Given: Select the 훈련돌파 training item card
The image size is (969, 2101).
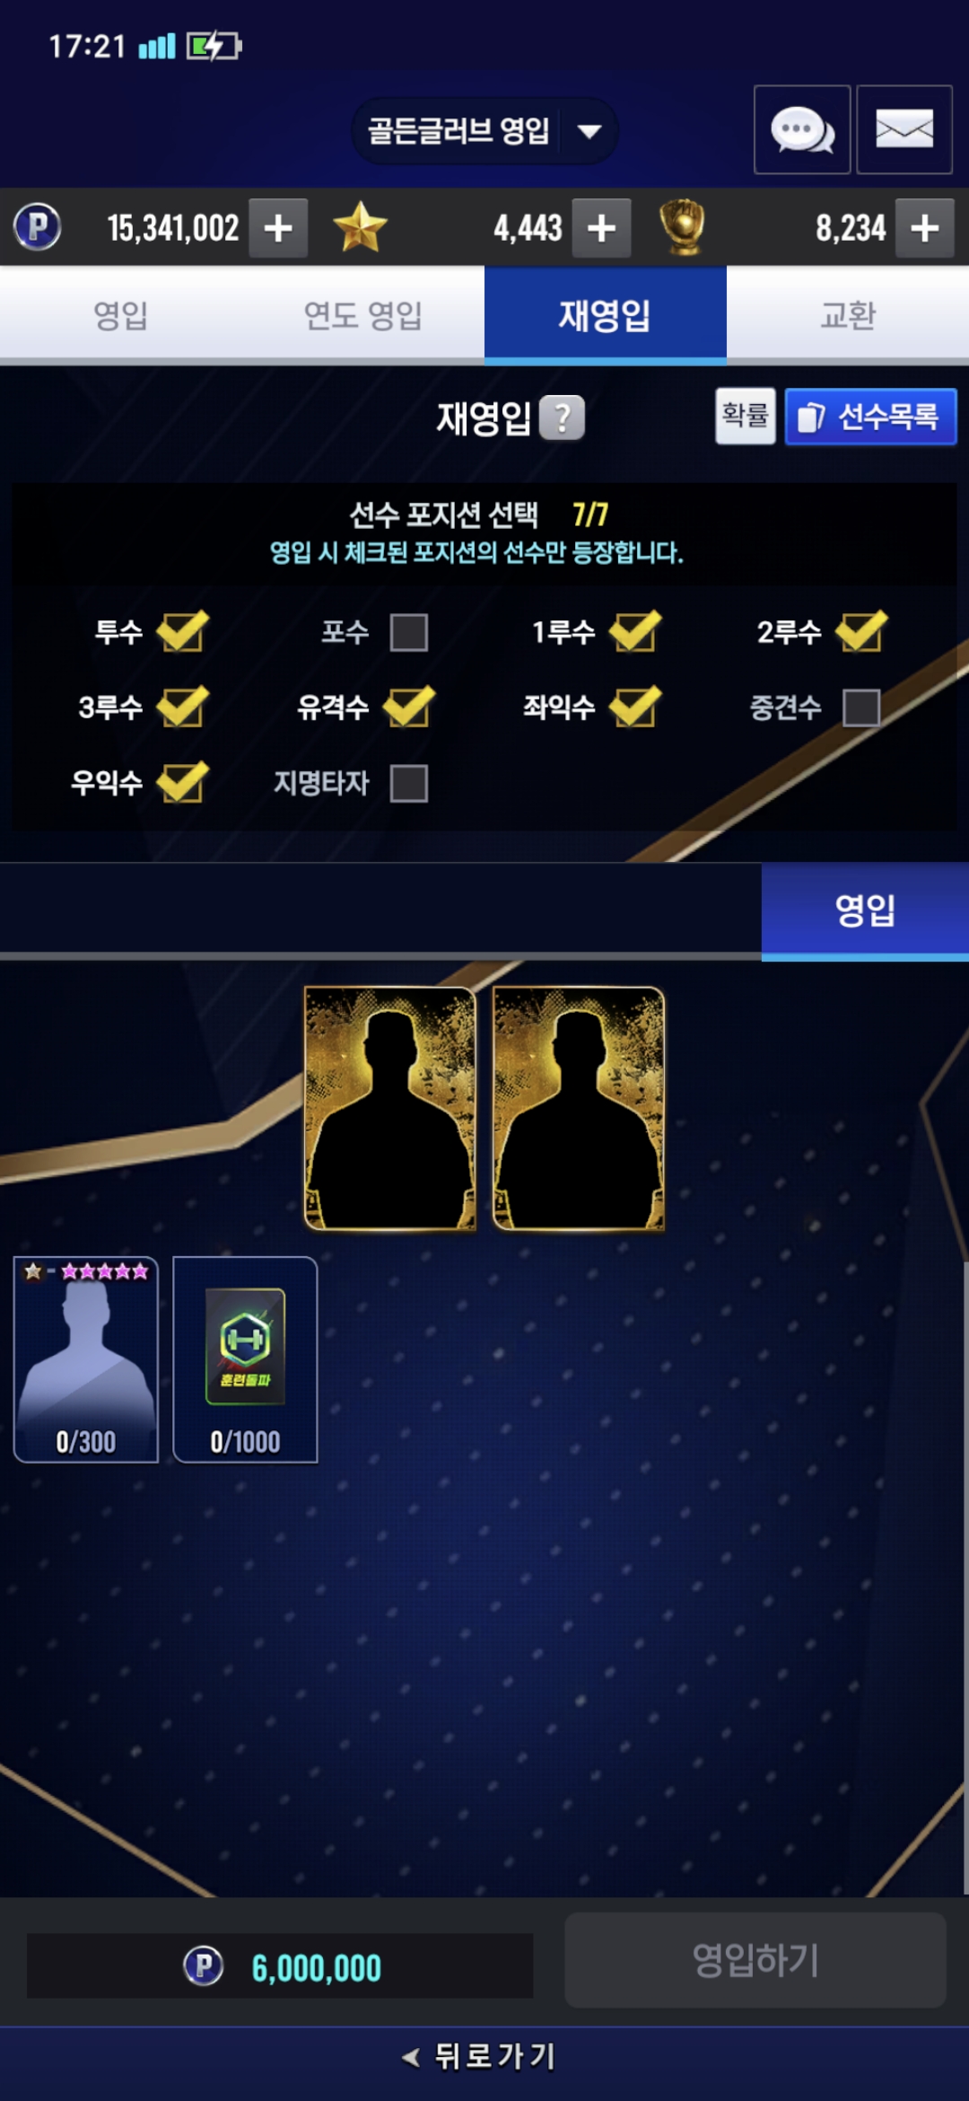Looking at the screenshot, I should tap(245, 1359).
